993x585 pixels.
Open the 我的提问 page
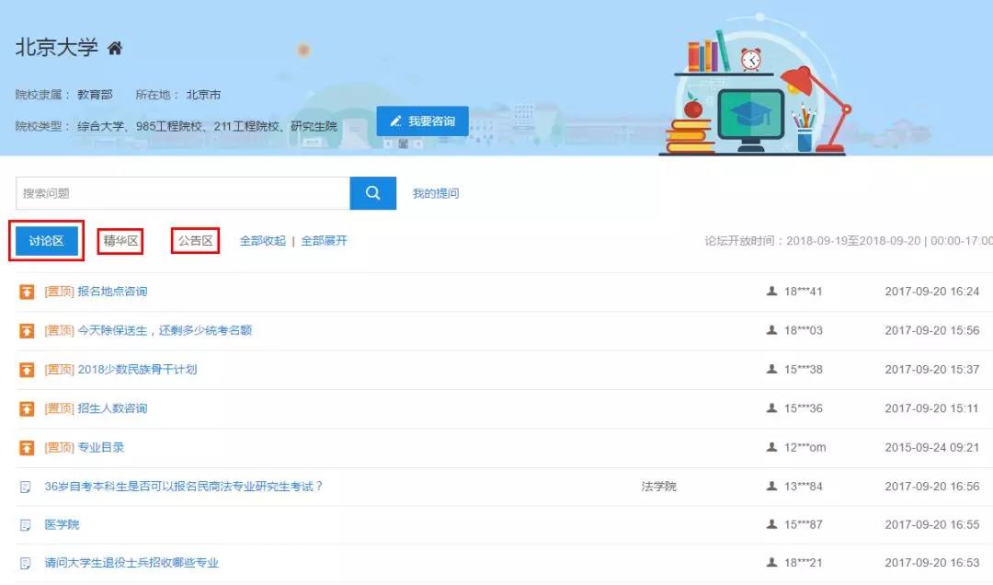coord(434,193)
